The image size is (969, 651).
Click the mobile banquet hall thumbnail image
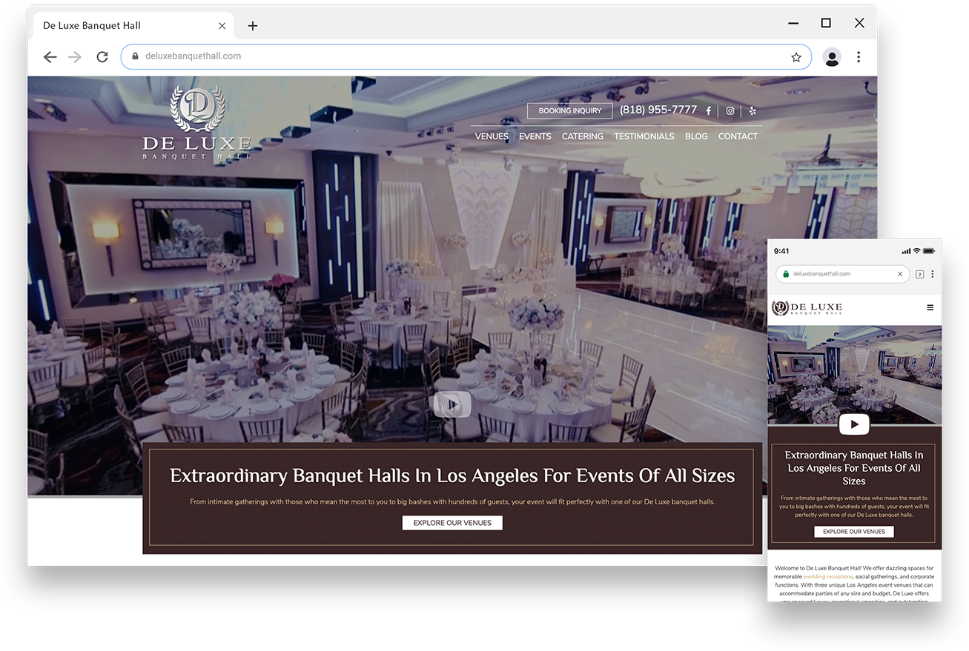[x=854, y=375]
